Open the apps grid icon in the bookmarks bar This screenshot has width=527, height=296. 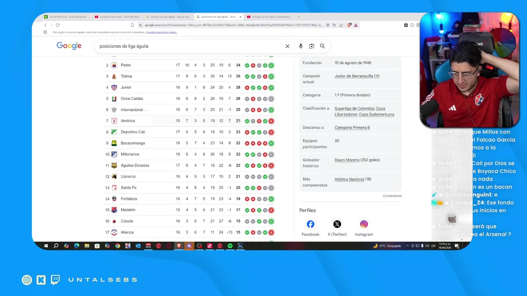(x=45, y=32)
